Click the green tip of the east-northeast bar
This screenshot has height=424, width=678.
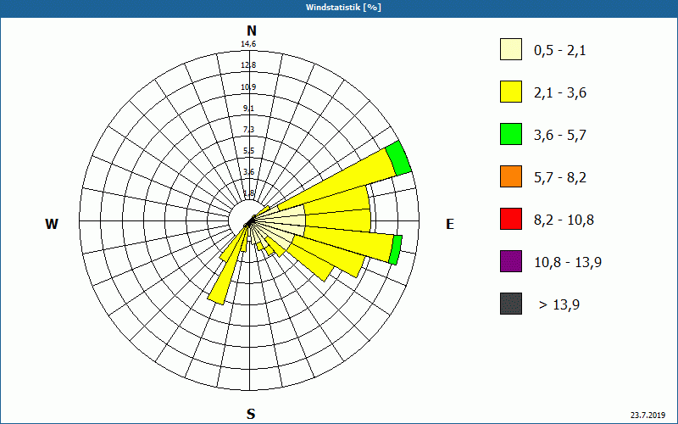coord(398,159)
